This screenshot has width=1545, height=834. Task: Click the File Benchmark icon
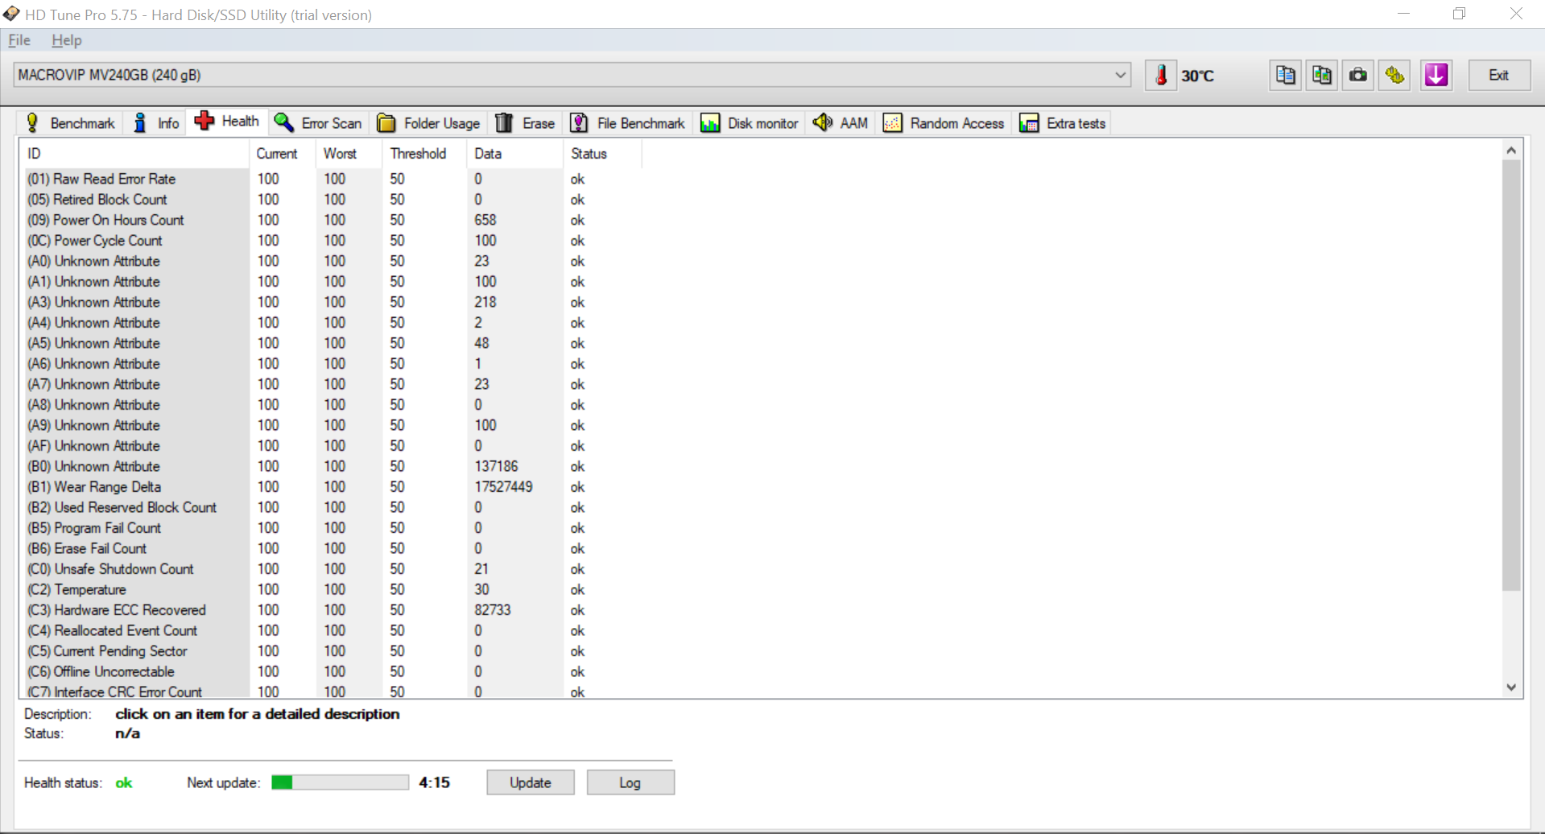(579, 122)
